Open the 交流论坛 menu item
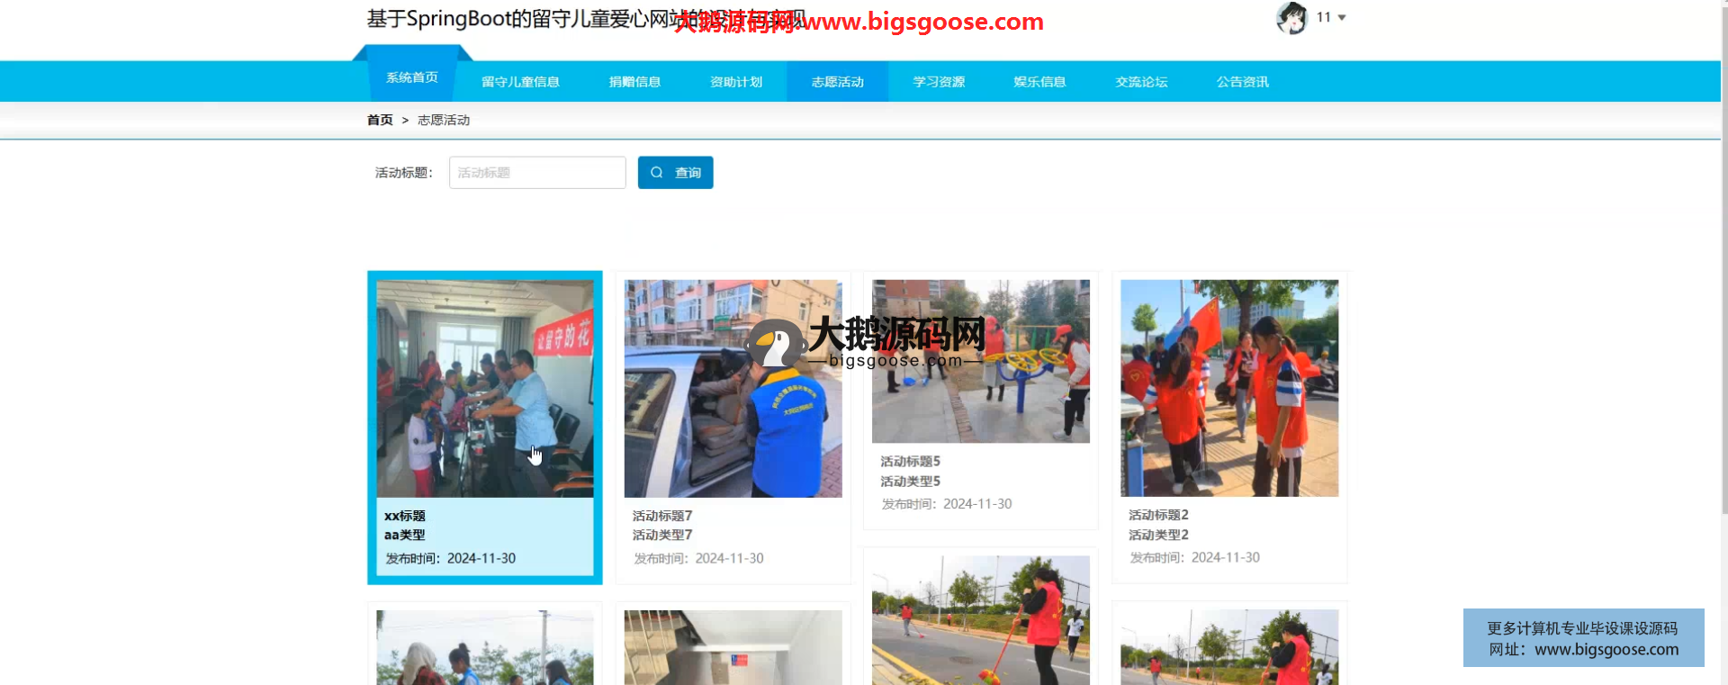Viewport: 1728px width, 685px height. point(1141,82)
